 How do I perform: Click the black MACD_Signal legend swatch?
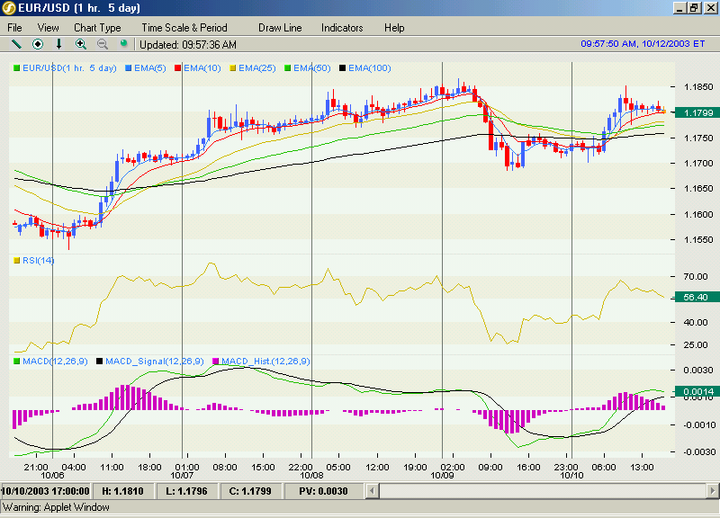tap(100, 362)
